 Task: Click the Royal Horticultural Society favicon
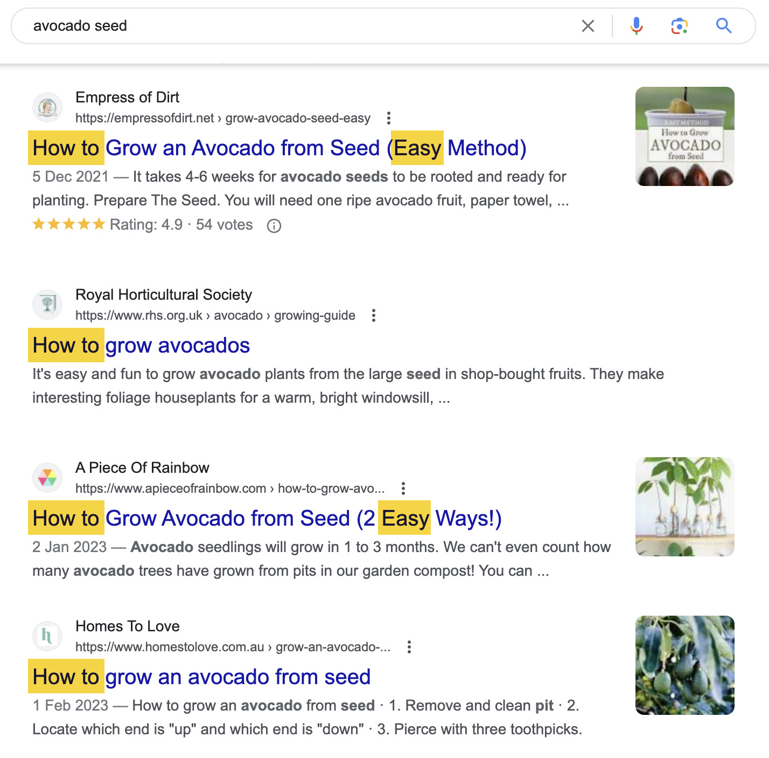click(47, 305)
